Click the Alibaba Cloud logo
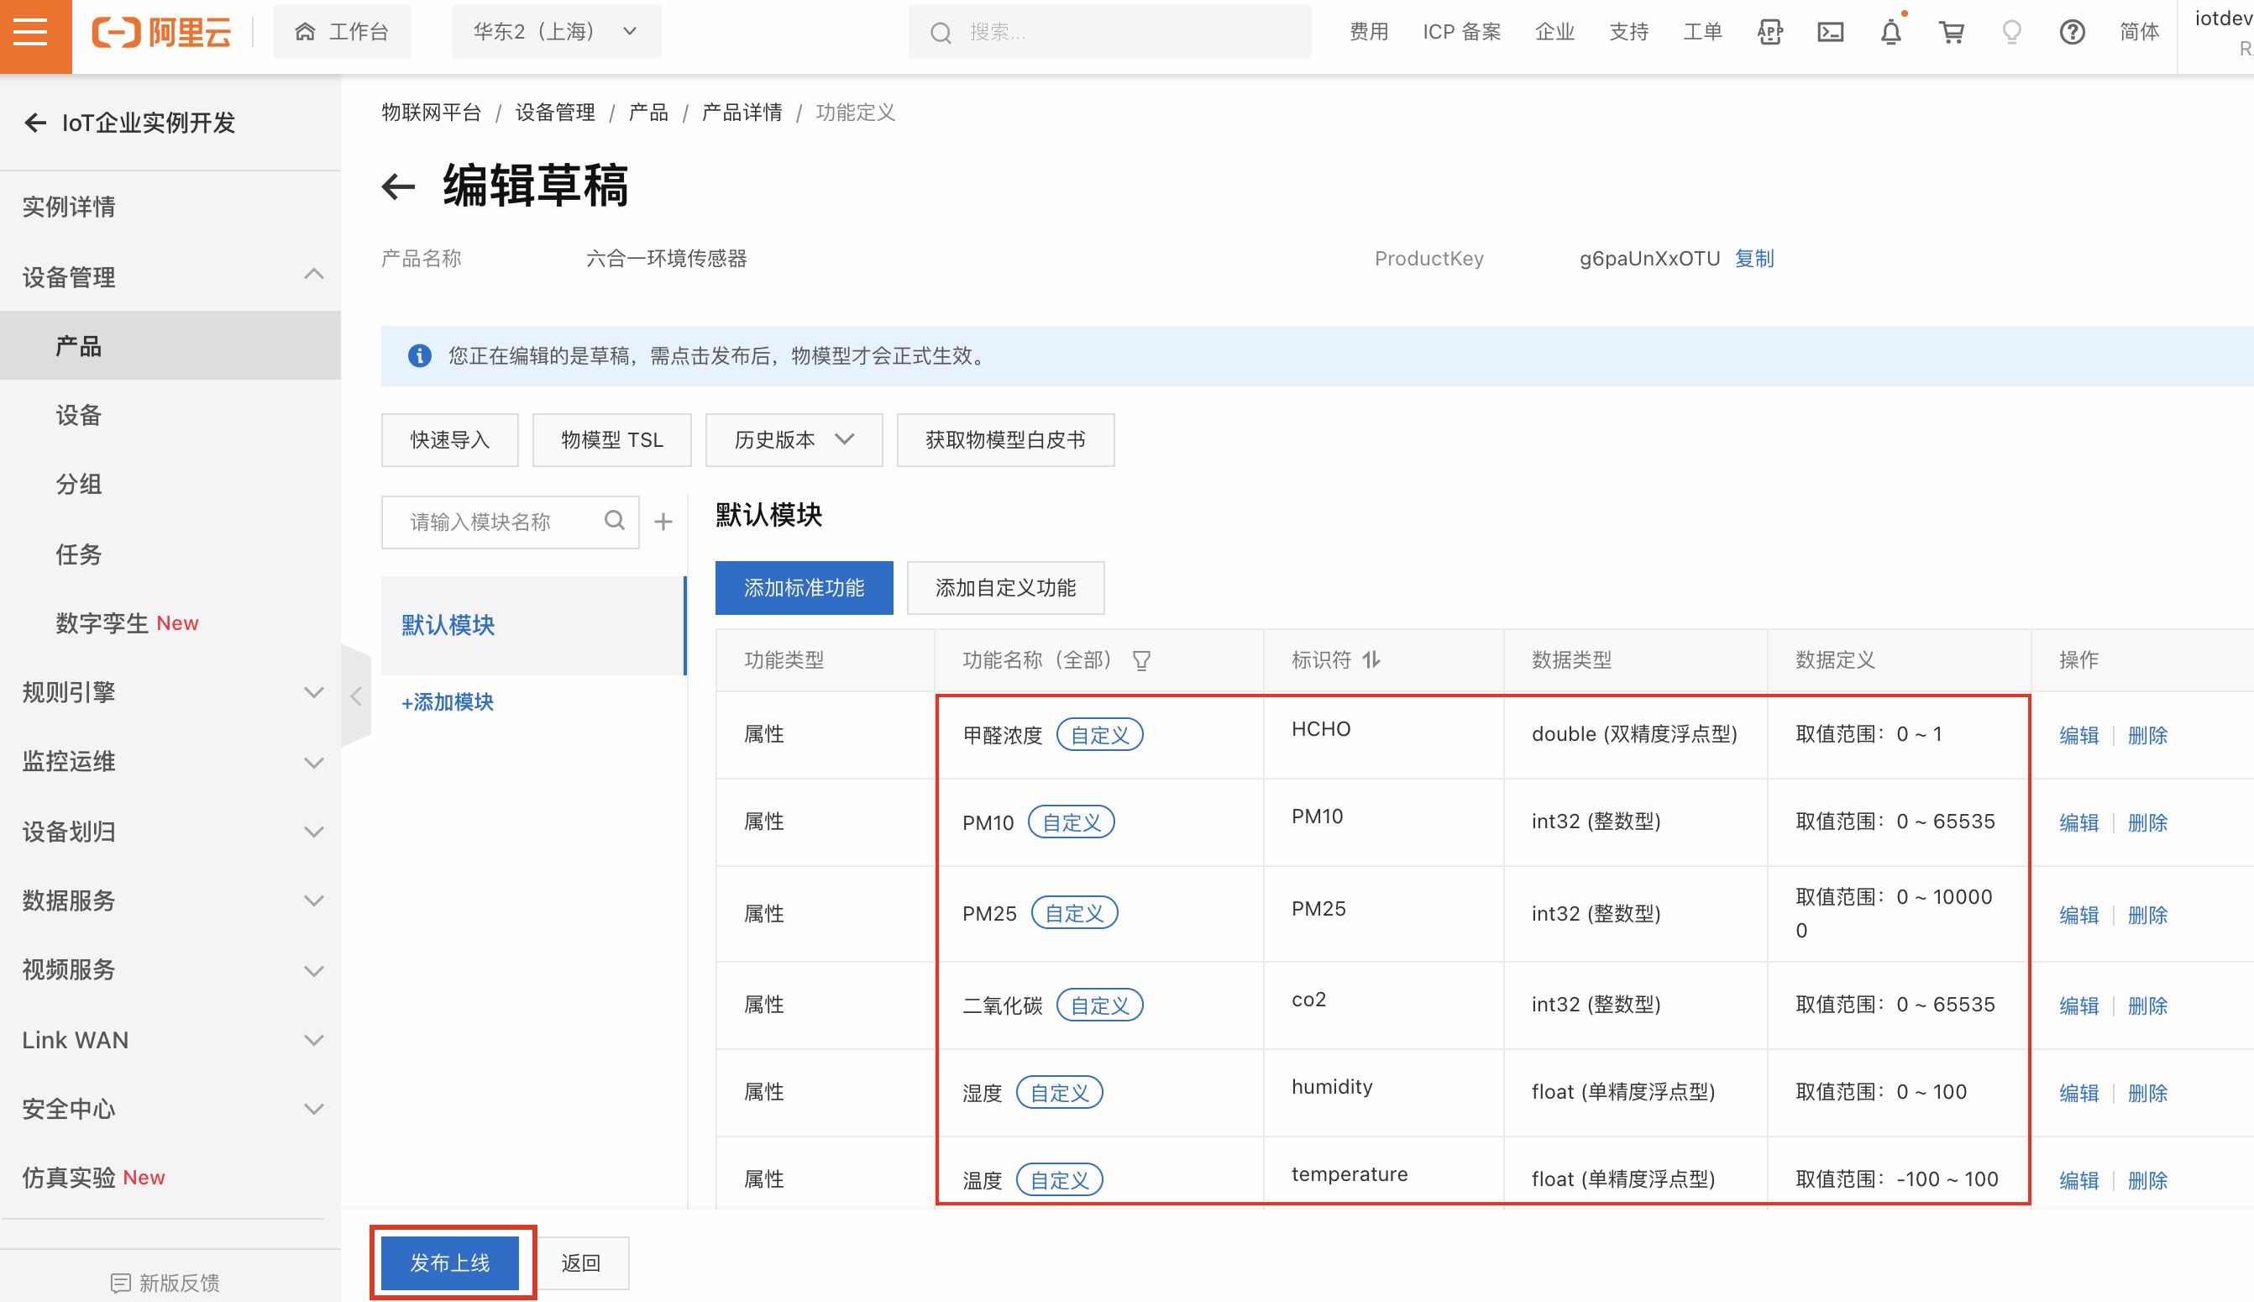Image resolution: width=2254 pixels, height=1302 pixels. pos(162,32)
